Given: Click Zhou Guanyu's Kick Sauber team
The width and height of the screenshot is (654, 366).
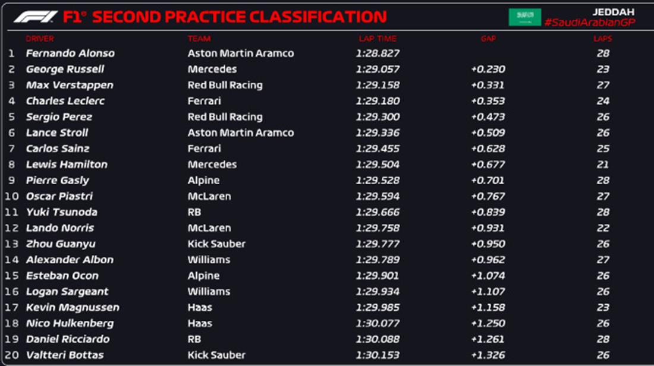Looking at the screenshot, I should (216, 244).
